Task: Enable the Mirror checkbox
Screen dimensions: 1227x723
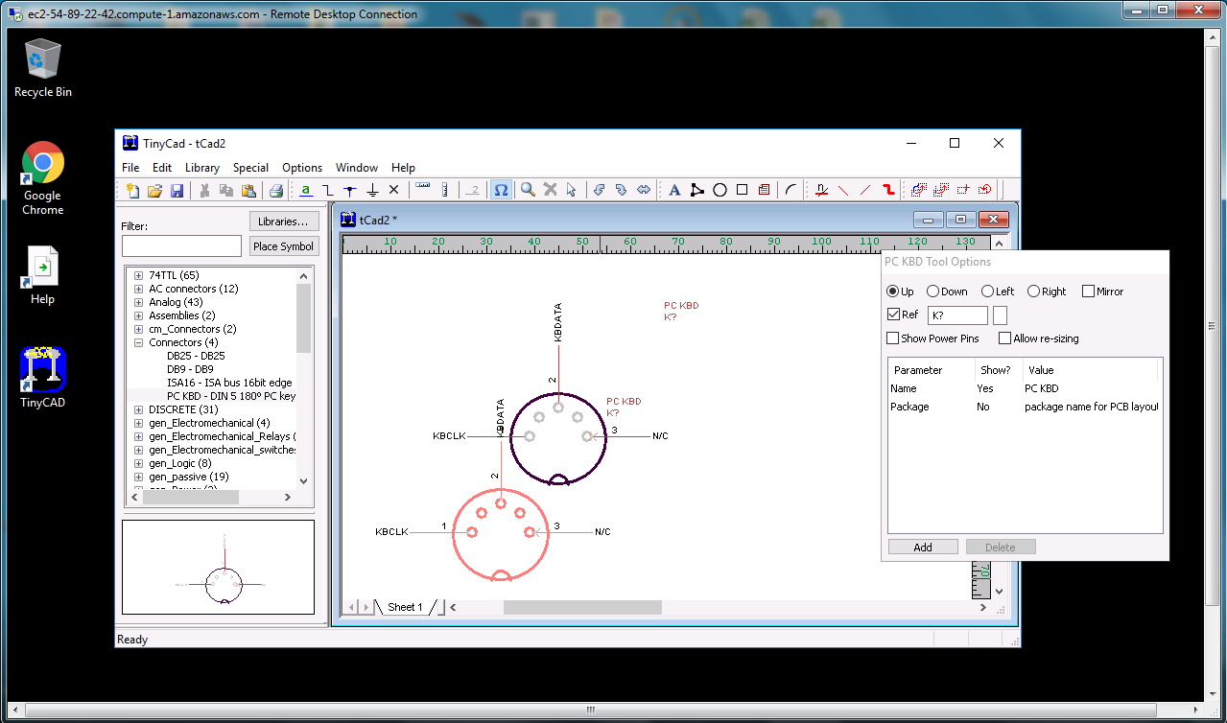Action: [x=1088, y=292]
